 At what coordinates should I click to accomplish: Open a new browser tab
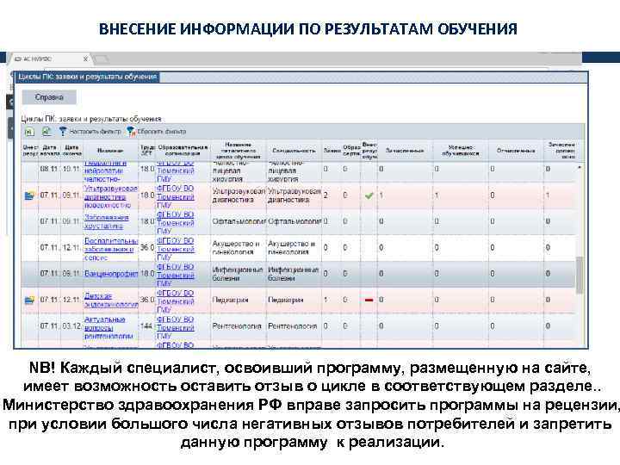click(101, 59)
